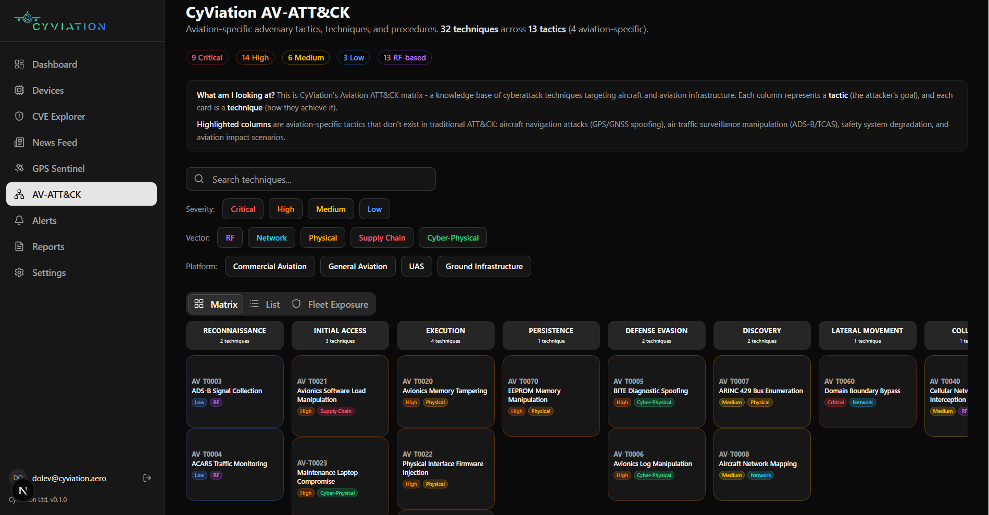This screenshot has width=989, height=515.
Task: Toggle the RF vector filter
Action: click(x=230, y=237)
